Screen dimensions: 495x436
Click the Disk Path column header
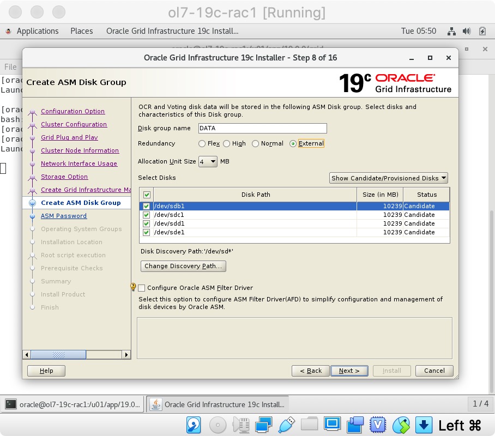click(x=255, y=195)
